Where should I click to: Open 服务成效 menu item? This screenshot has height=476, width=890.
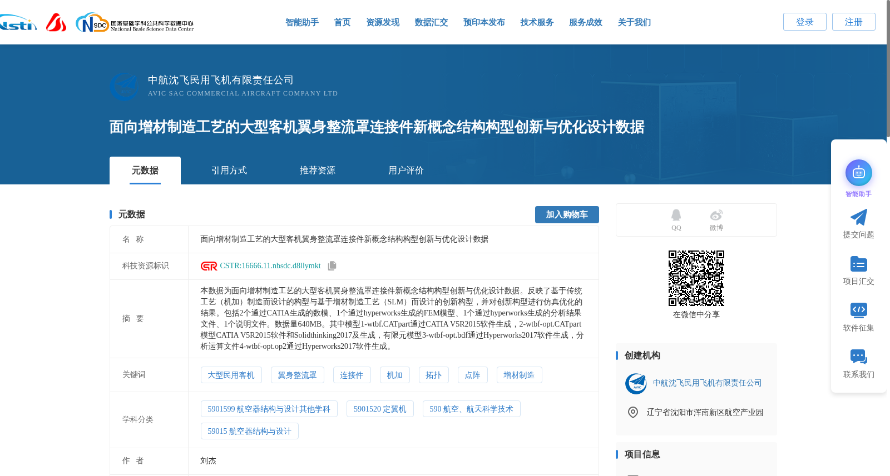(586, 22)
